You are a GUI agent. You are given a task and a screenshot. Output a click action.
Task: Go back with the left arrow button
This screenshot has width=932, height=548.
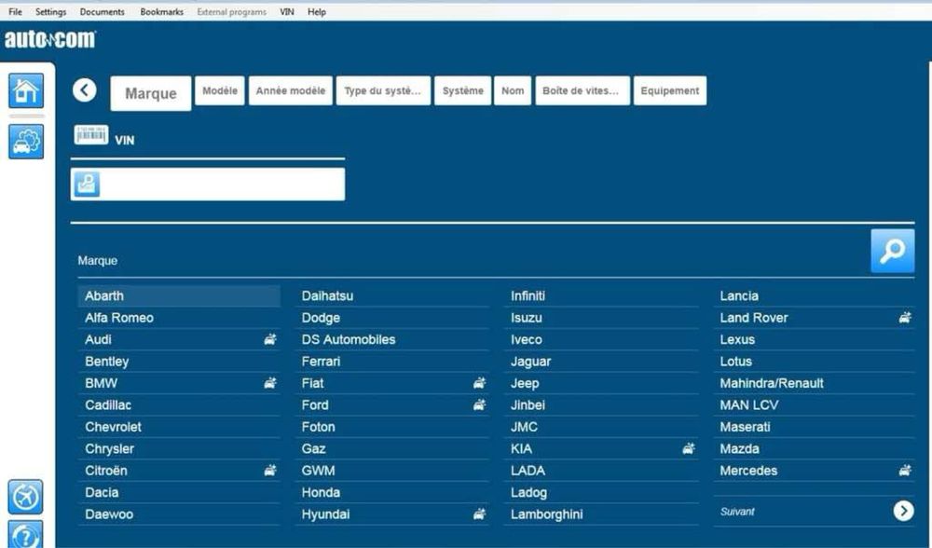85,90
